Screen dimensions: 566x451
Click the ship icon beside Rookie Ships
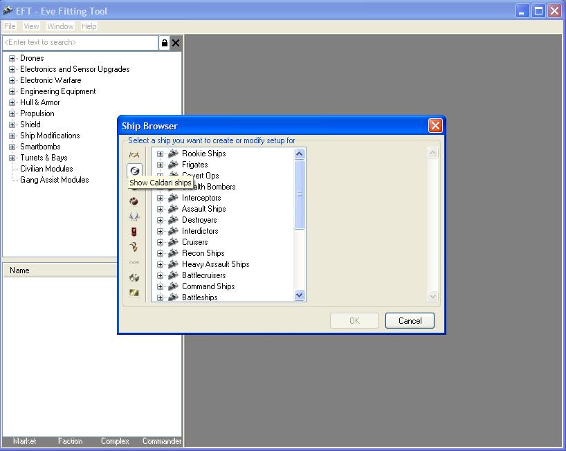coord(173,154)
